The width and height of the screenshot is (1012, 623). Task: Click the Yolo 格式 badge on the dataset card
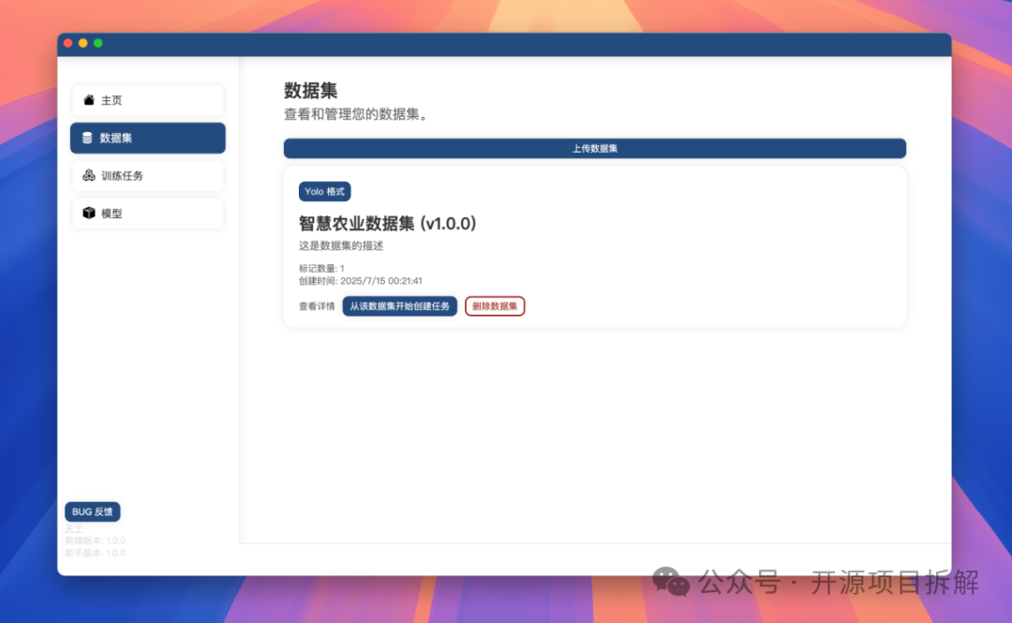[324, 191]
